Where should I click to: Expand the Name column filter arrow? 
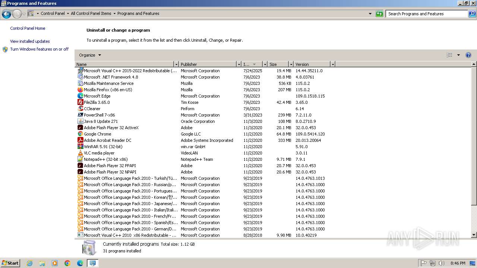point(176,64)
